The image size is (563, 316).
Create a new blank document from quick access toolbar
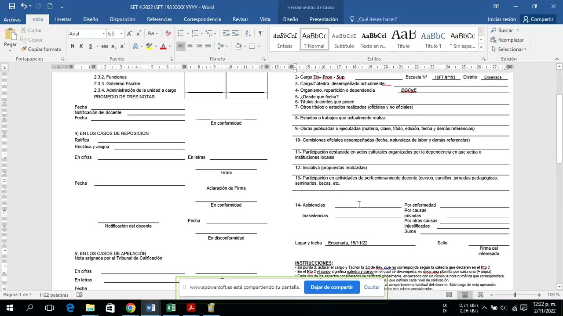[50, 7]
